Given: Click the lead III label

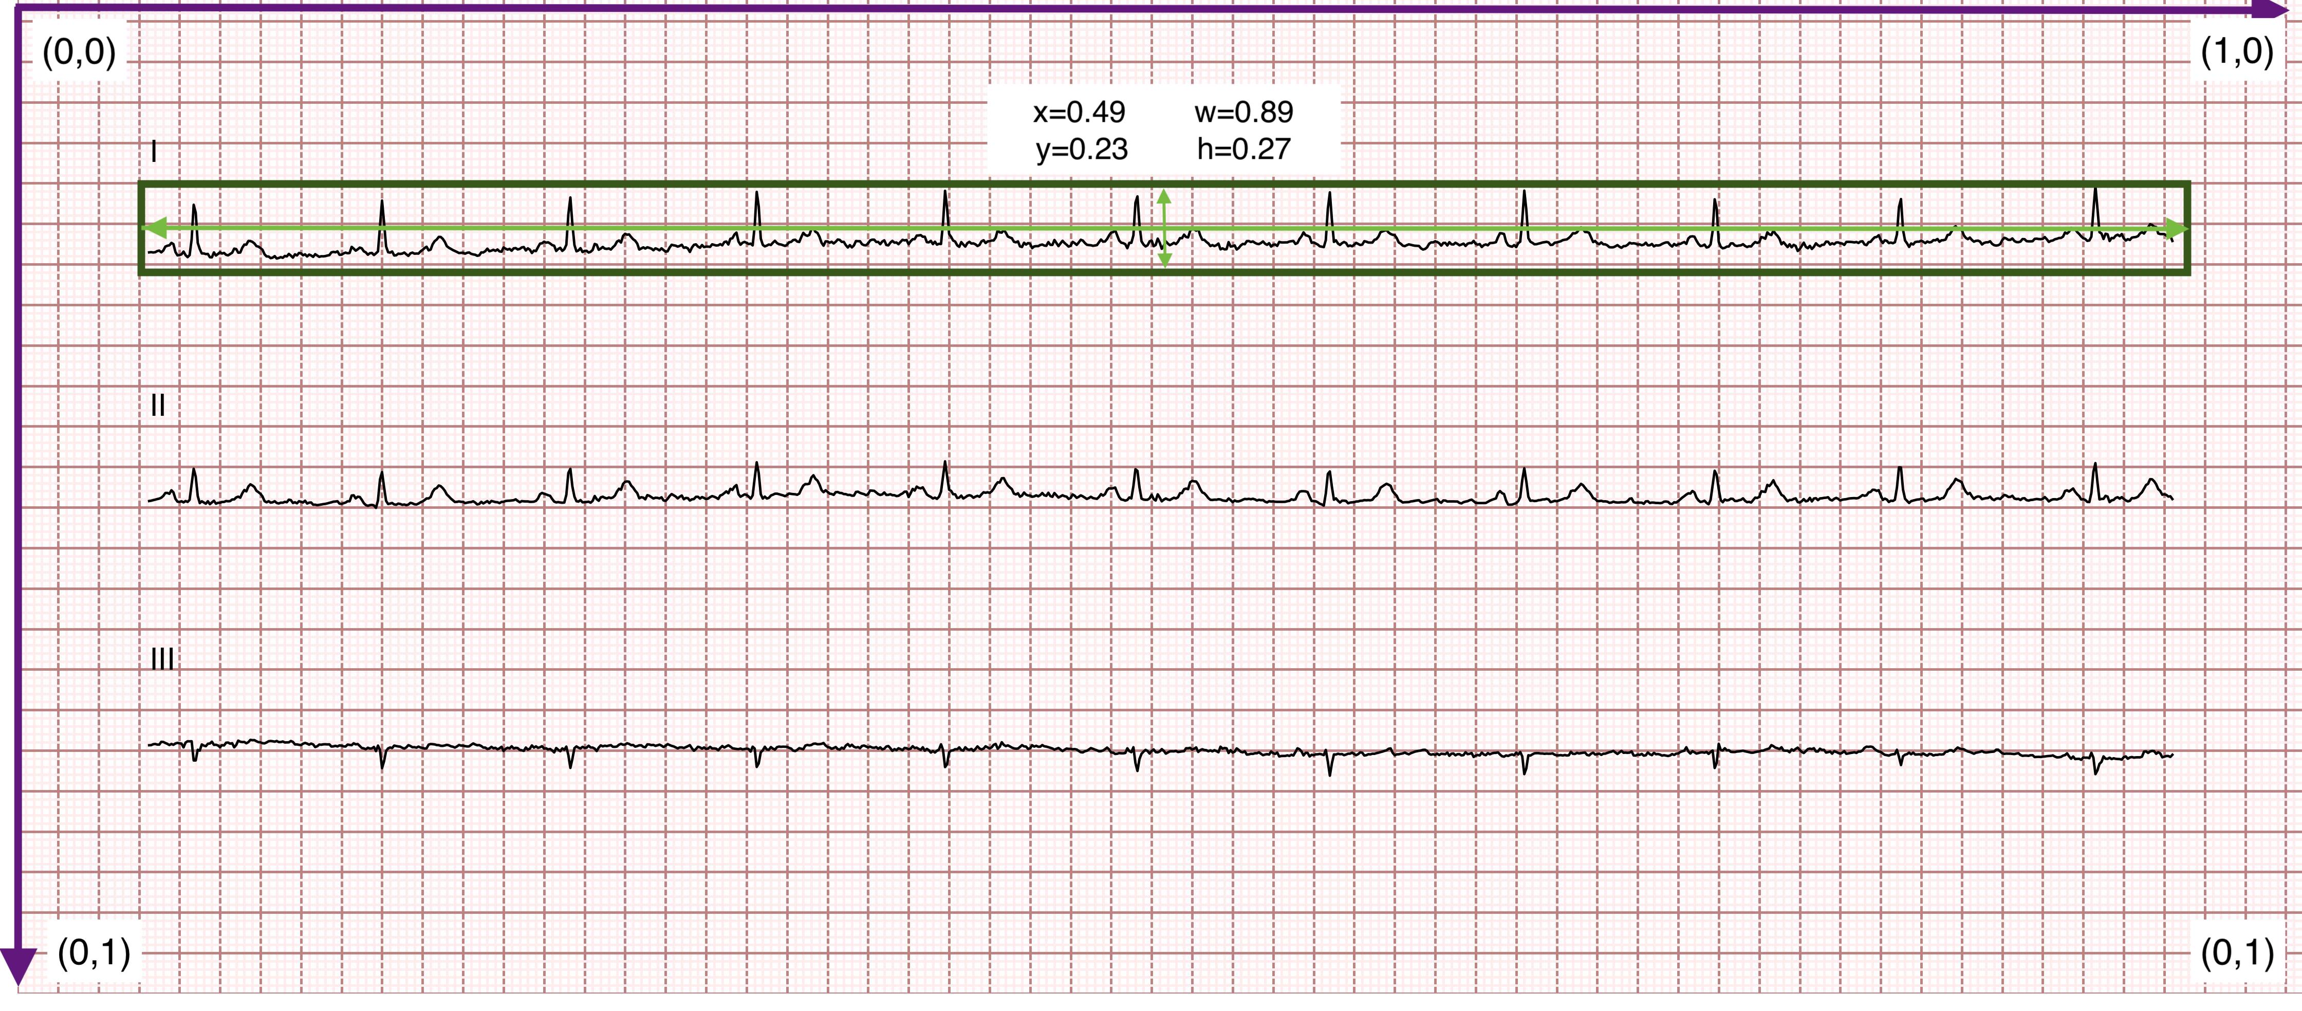Looking at the screenshot, I should point(163,660).
